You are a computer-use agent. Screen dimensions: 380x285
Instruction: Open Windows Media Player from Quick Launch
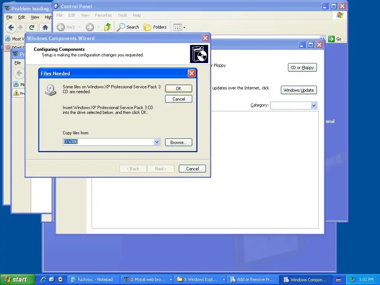tap(60, 279)
